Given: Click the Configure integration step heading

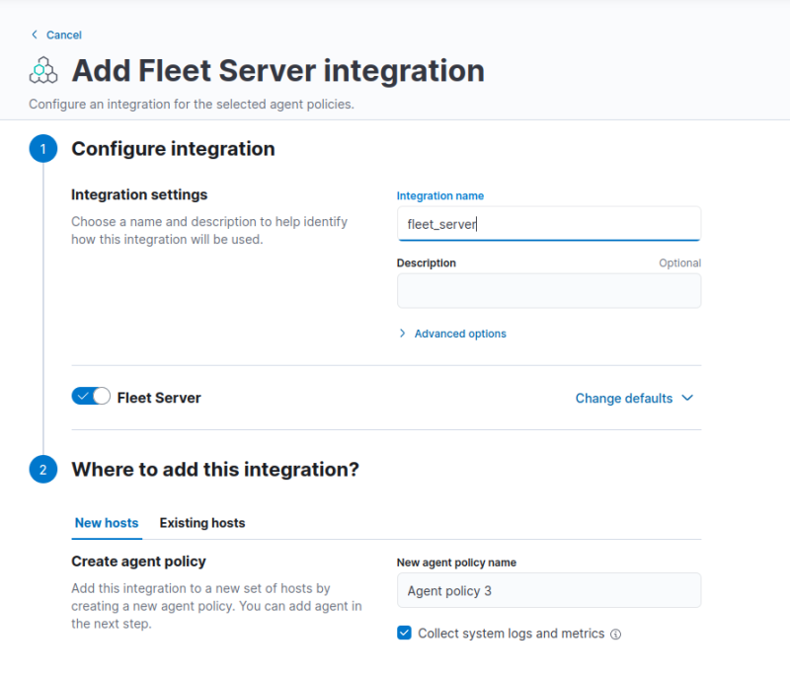Looking at the screenshot, I should tap(173, 149).
